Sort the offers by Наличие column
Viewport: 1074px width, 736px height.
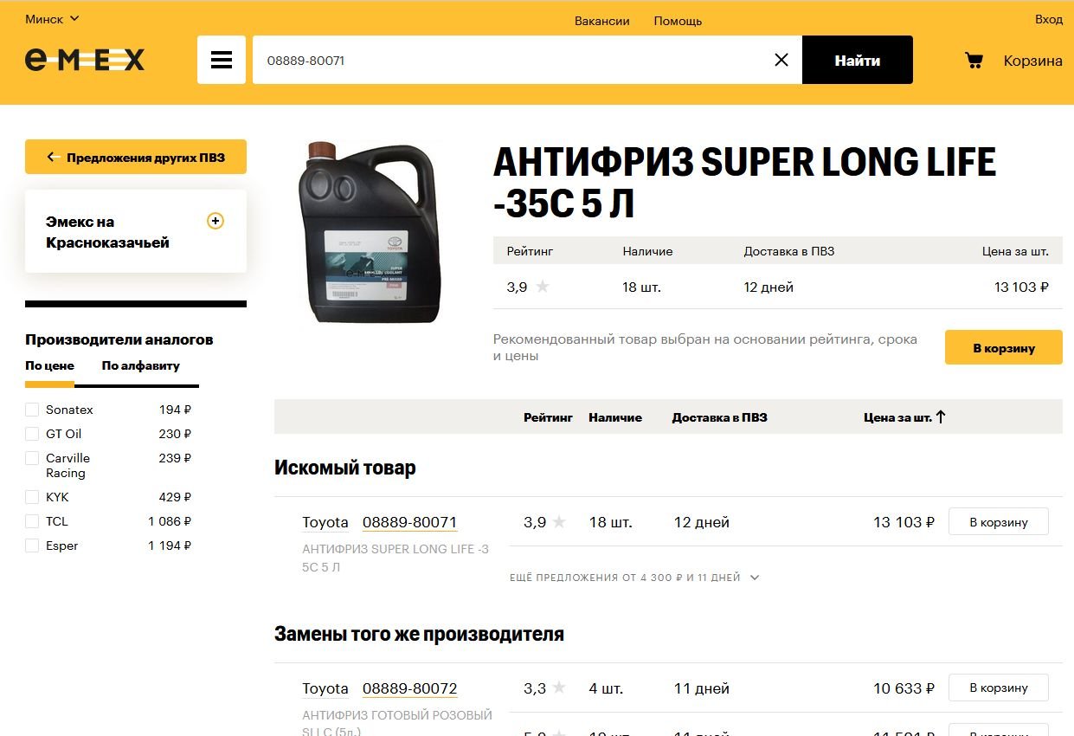(x=615, y=417)
